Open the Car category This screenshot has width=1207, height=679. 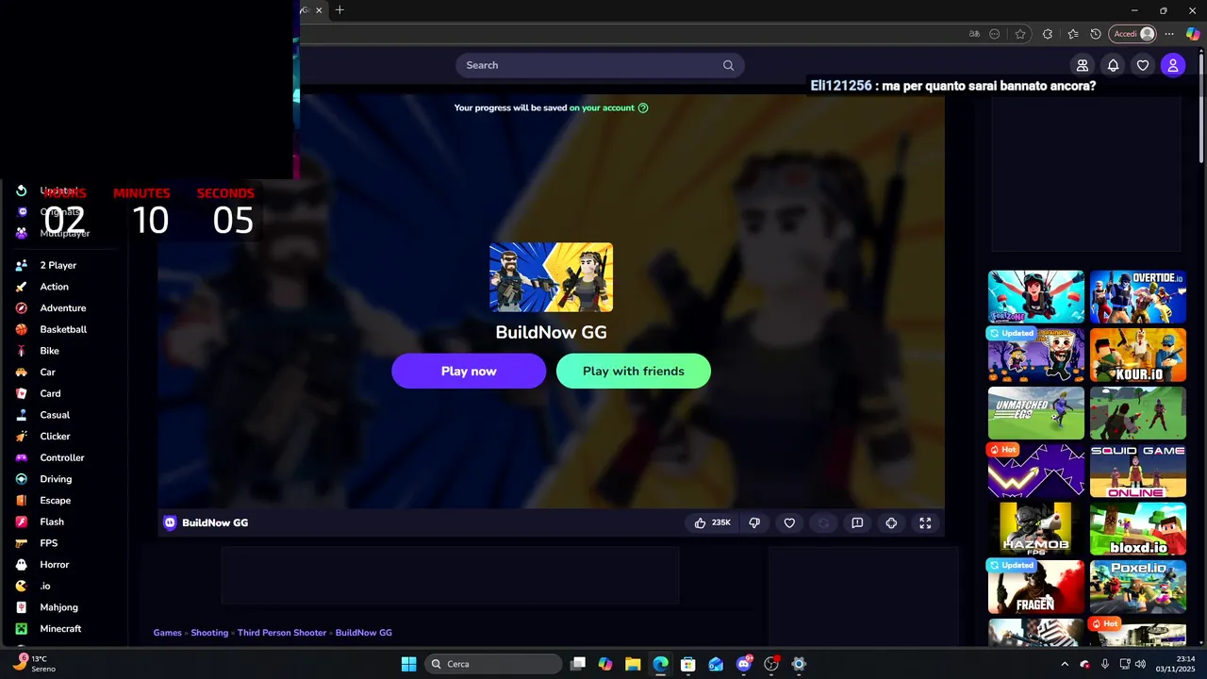[x=47, y=373]
